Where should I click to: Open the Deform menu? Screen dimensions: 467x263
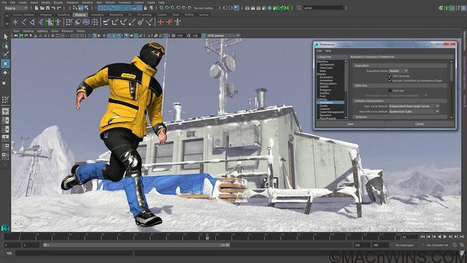click(110, 3)
